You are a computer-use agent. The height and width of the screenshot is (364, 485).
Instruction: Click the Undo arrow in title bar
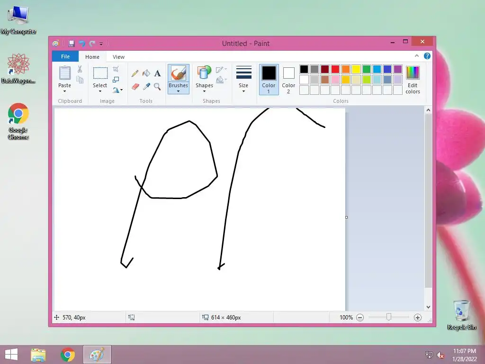[x=82, y=44]
